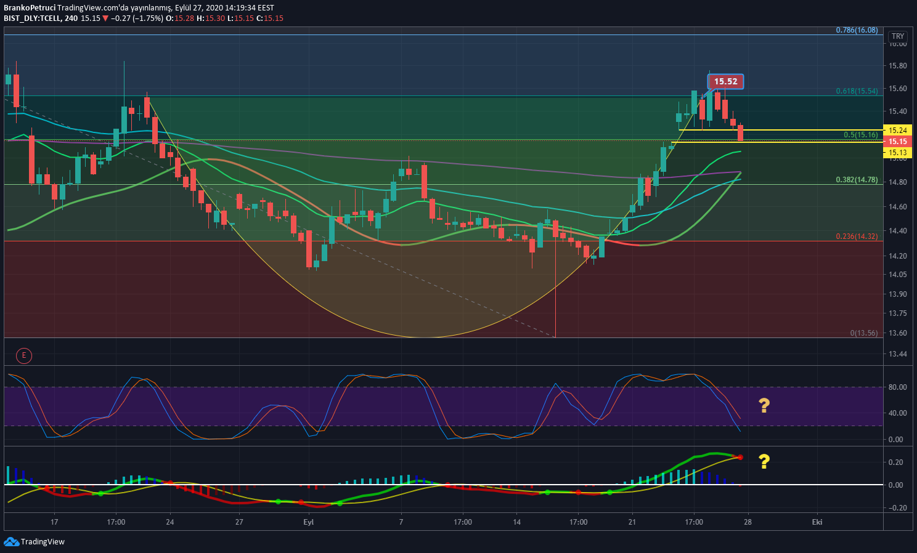Open the earnings 'E' marker on the chart
The width and height of the screenshot is (917, 553).
click(x=24, y=355)
